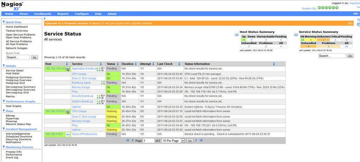Click Go button in the pagination bar
This screenshot has height=162, width=360.
[190, 141]
